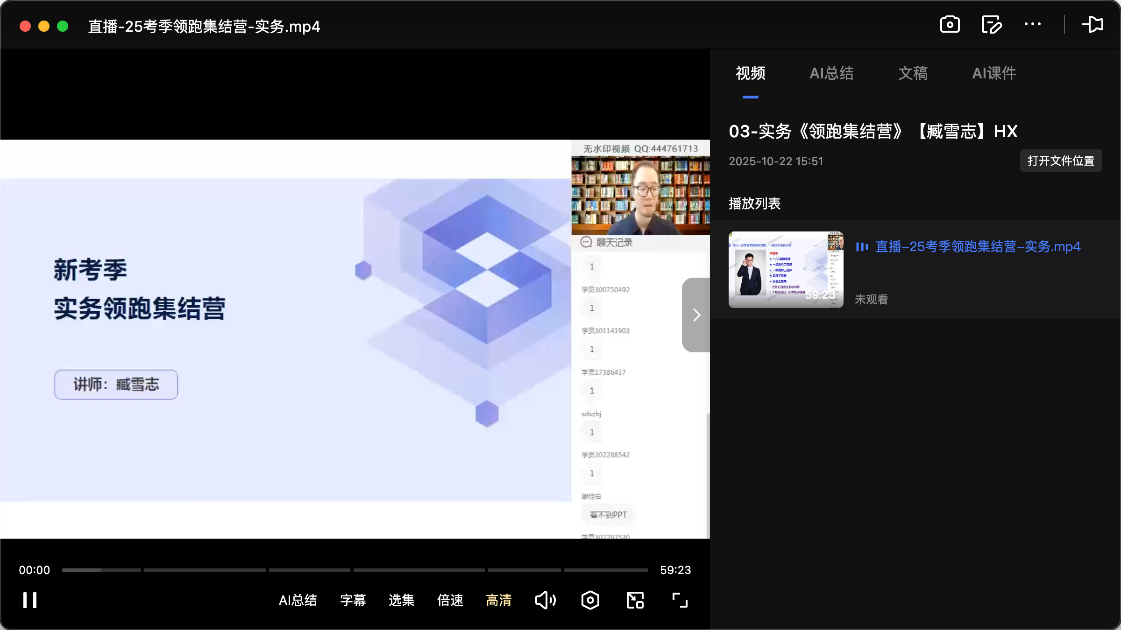The width and height of the screenshot is (1121, 630).
Task: Open the volume control speaker icon
Action: pyautogui.click(x=545, y=600)
